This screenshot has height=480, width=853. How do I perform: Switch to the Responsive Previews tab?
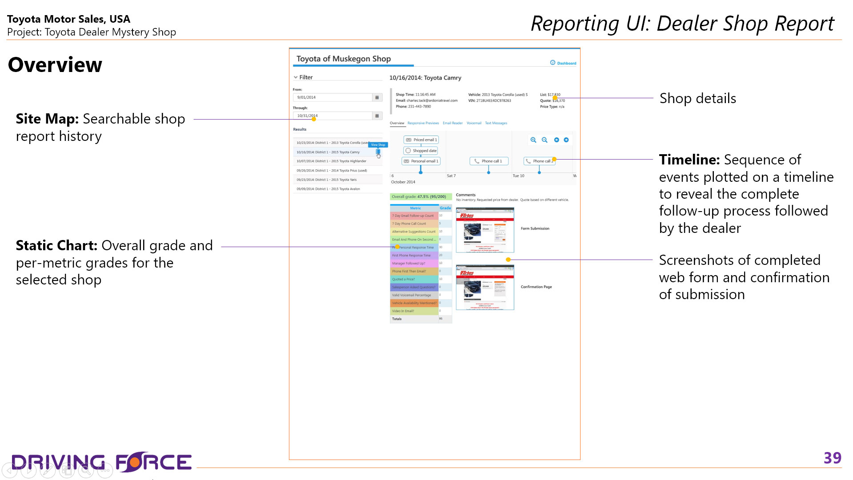(x=423, y=123)
